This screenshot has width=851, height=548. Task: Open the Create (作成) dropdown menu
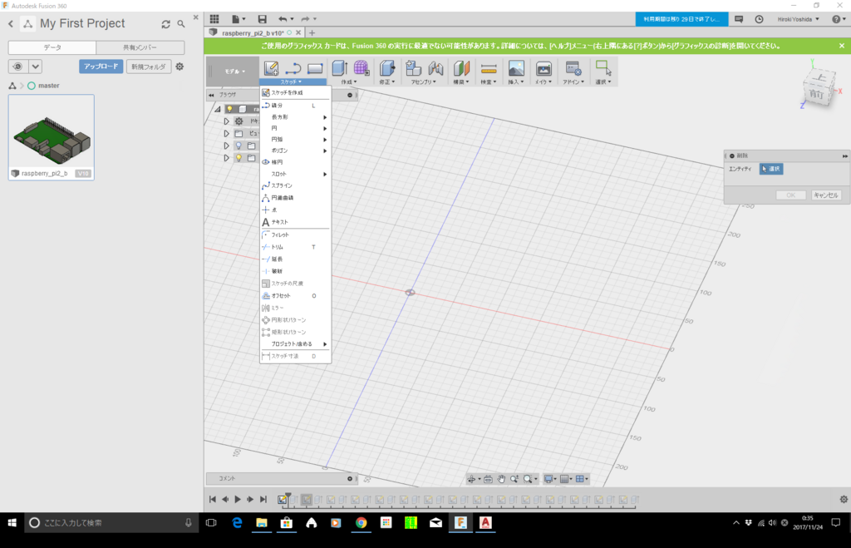point(348,82)
